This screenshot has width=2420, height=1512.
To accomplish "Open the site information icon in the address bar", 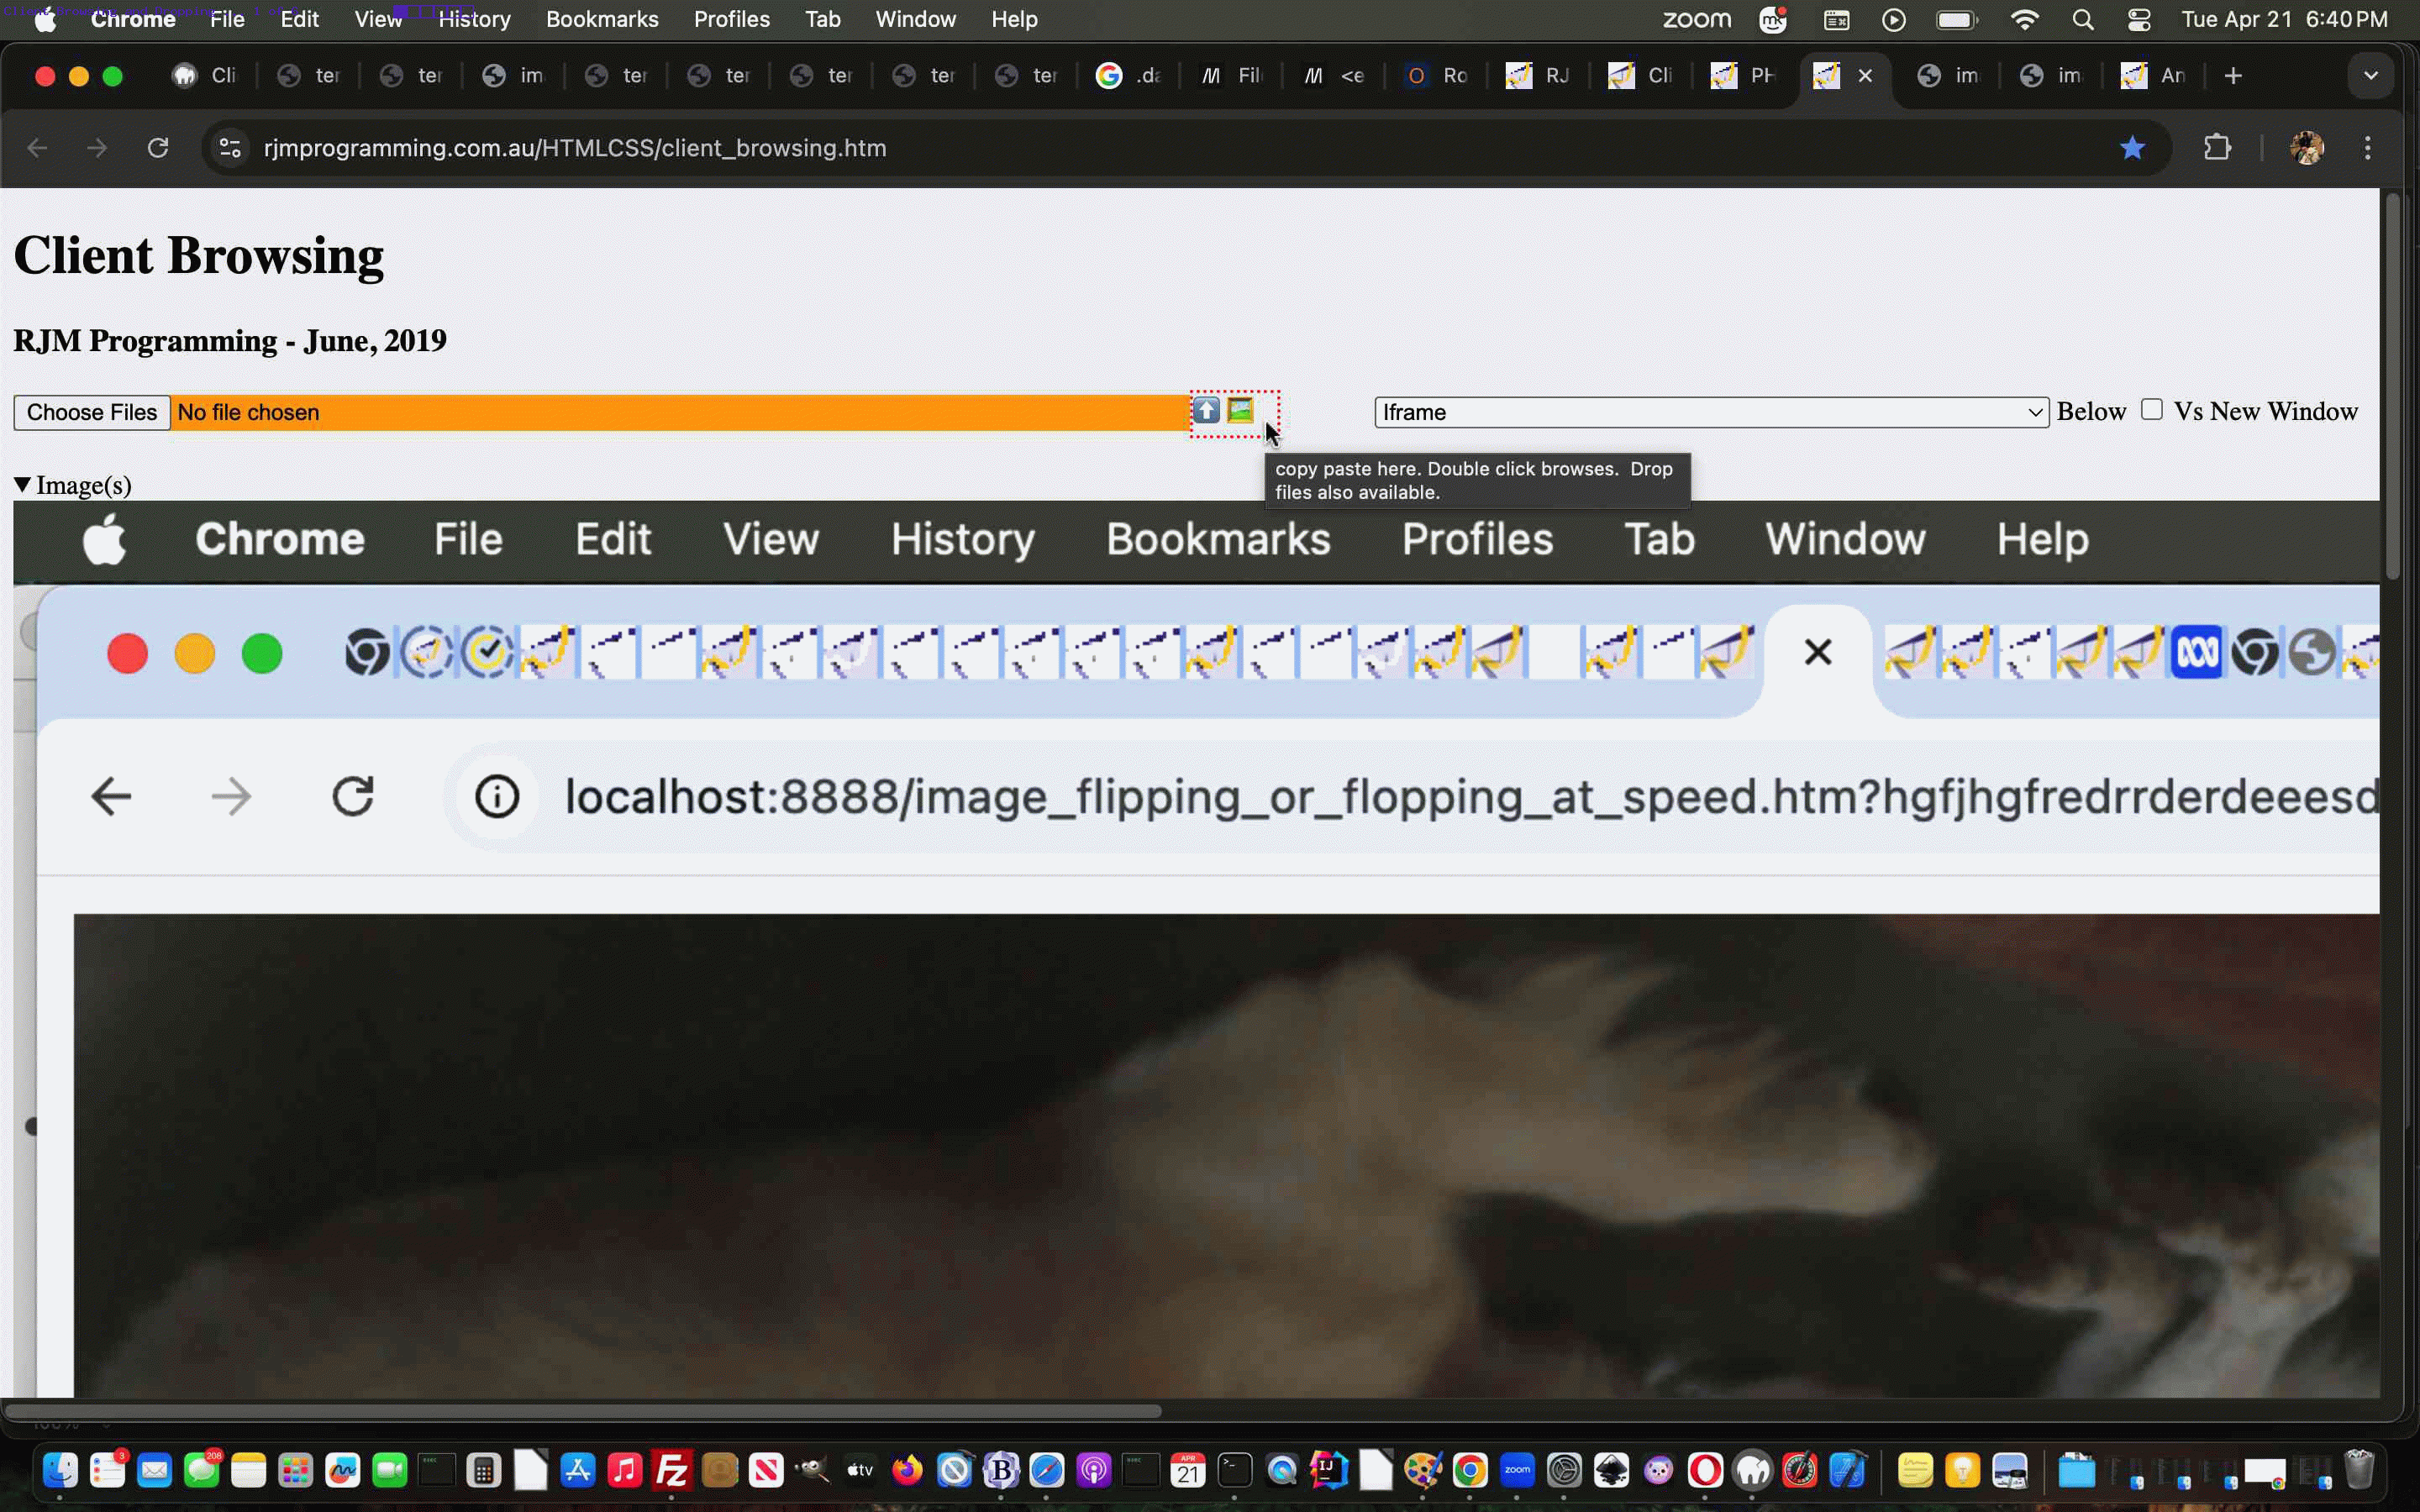I will (x=230, y=148).
